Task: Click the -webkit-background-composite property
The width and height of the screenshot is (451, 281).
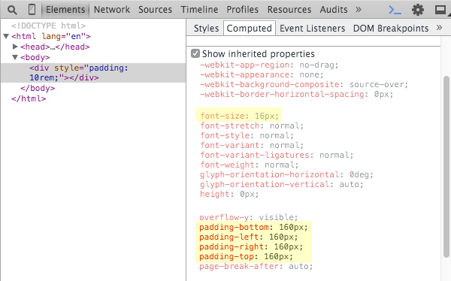Action: 304,85
